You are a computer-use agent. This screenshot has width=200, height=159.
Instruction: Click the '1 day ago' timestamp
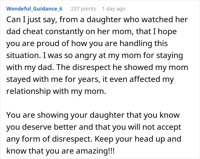click(x=113, y=9)
